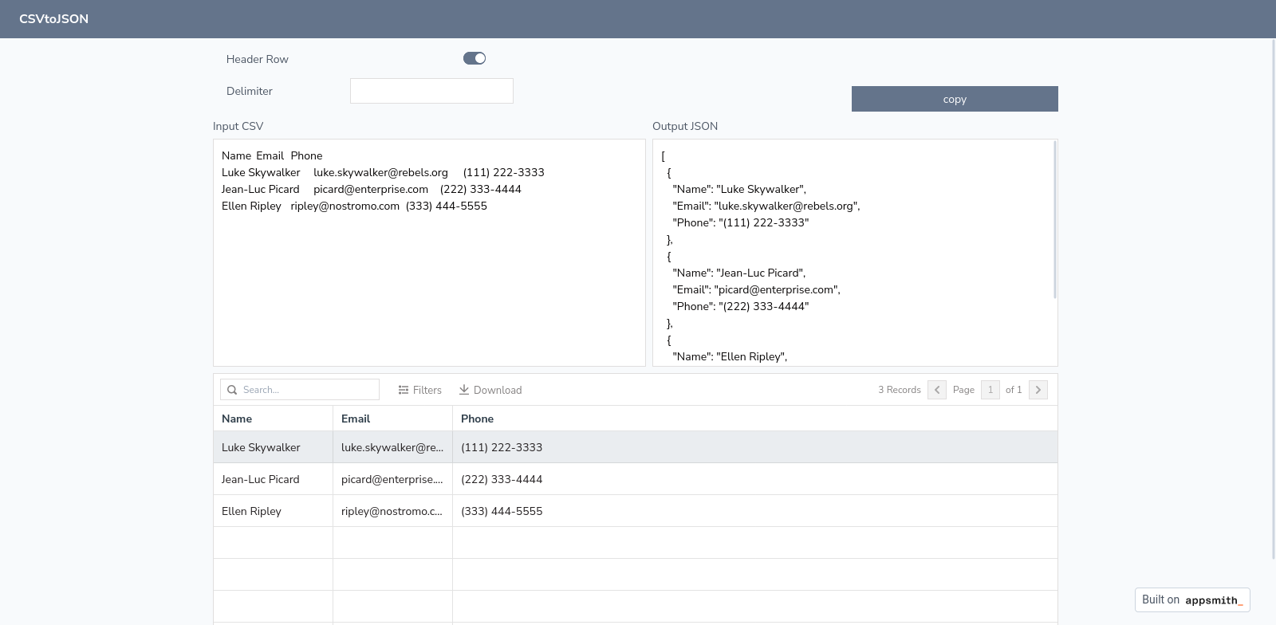Select the Jean-Luc Picard table row

[x=261, y=479]
